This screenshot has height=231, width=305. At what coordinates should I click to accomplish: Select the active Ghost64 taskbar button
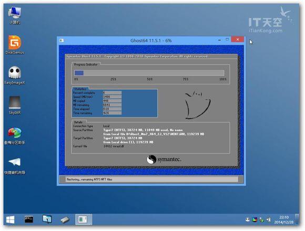83,219
